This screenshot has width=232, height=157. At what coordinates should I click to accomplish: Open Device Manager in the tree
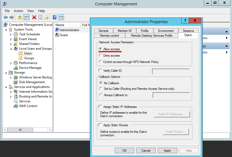(x=30, y=68)
